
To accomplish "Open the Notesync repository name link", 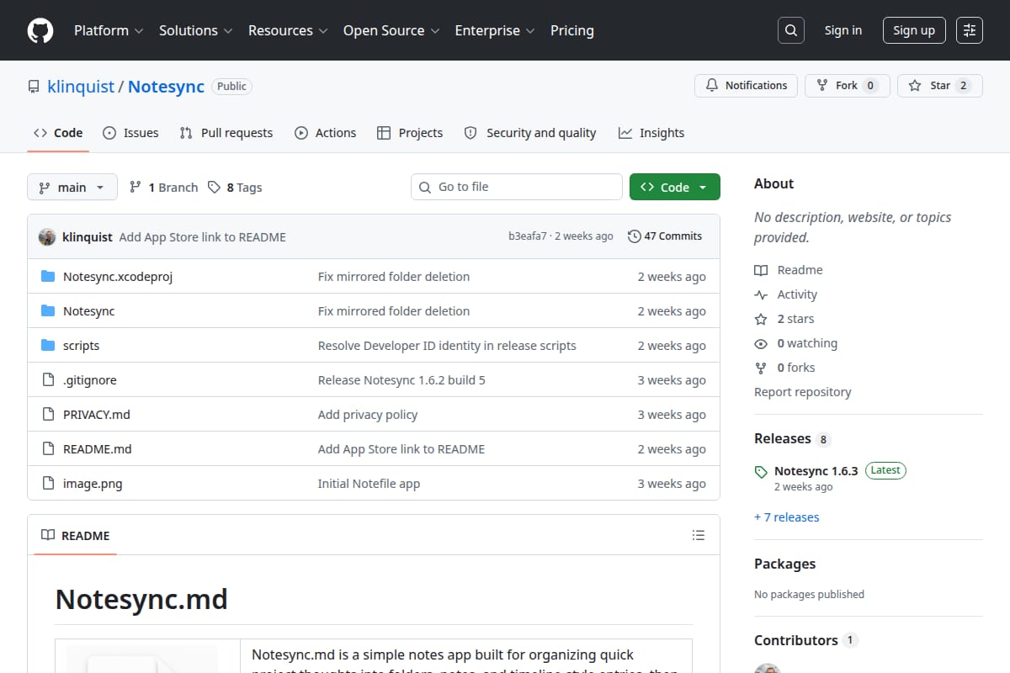I will [167, 86].
